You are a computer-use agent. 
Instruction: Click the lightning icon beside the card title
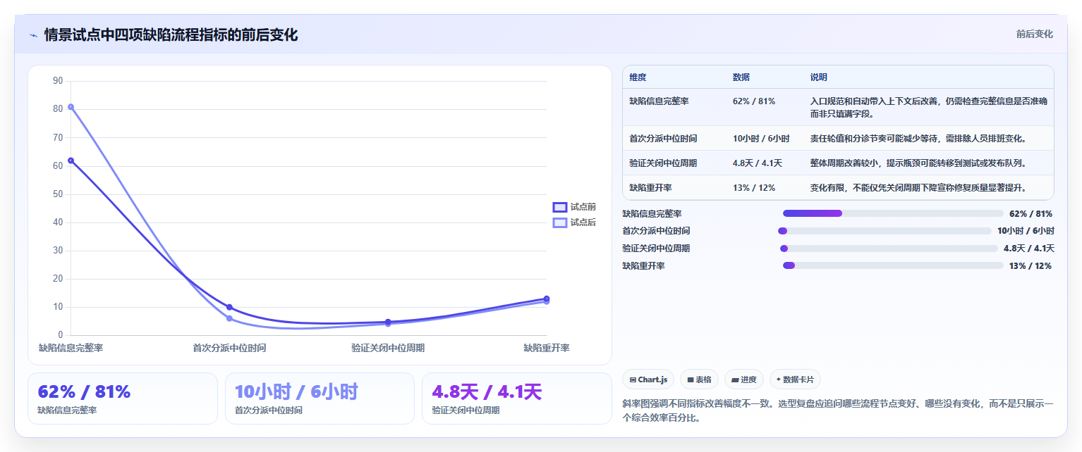click(x=33, y=35)
